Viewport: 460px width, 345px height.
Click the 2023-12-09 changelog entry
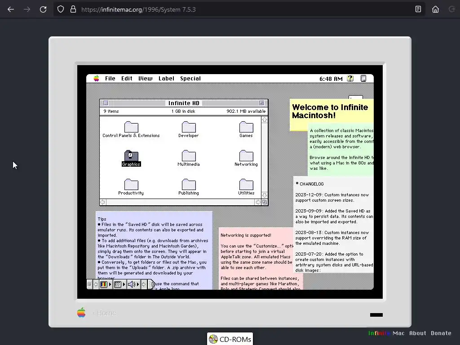(332, 198)
